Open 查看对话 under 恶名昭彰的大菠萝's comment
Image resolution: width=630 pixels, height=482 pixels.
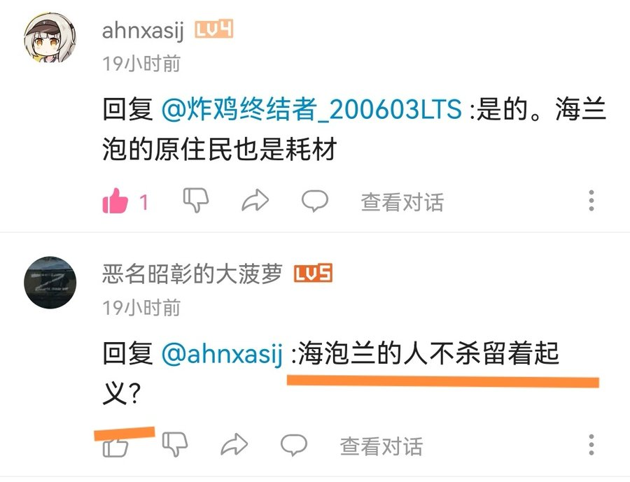381,446
